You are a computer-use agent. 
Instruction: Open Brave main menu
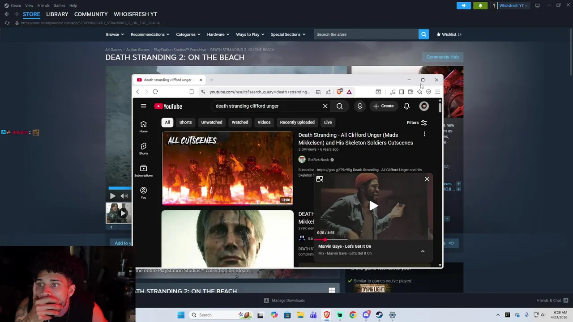(x=437, y=92)
